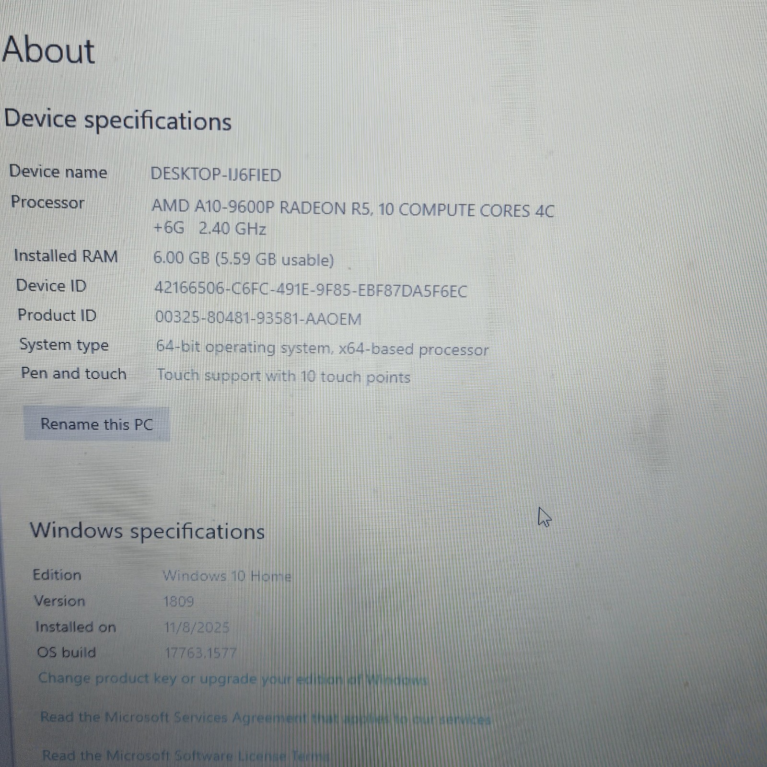This screenshot has width=767, height=767.
Task: Click the Version label
Action: pos(59,601)
